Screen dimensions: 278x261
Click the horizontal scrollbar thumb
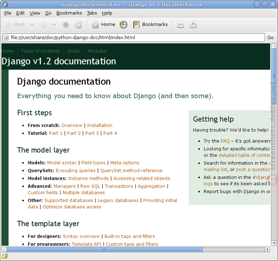[x=104, y=250]
